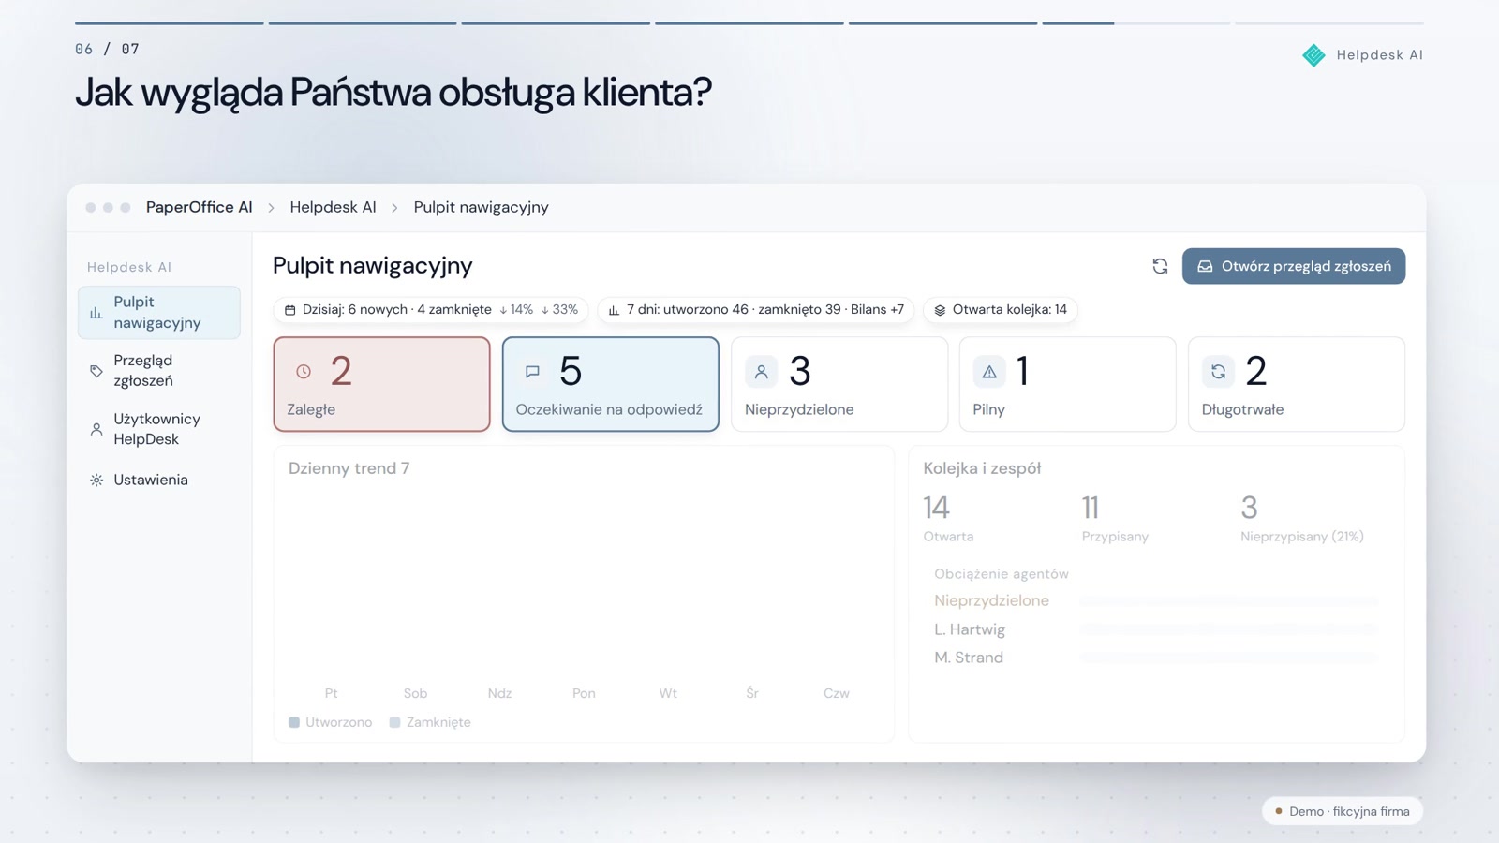
Task: Click the bar chart icon next to Pulpit nawigacyjny
Action: pos(96,313)
